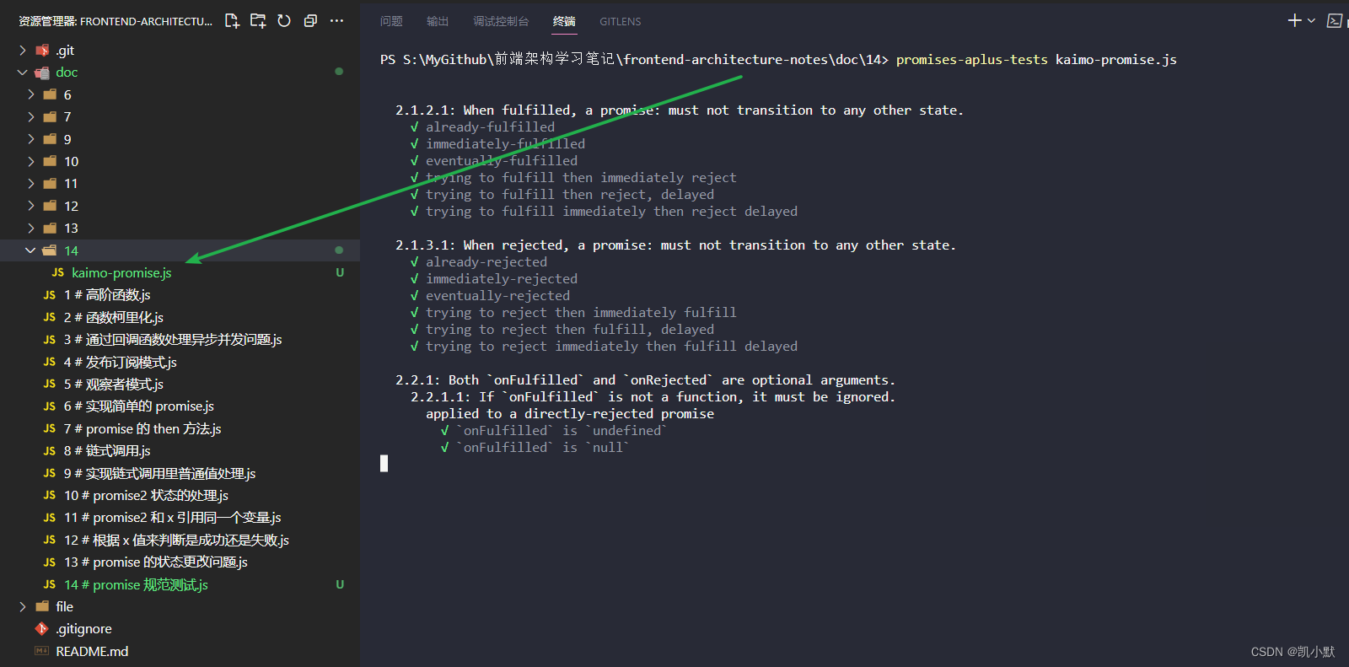Click the doc folder label
This screenshot has height=667, width=1349.
click(67, 73)
